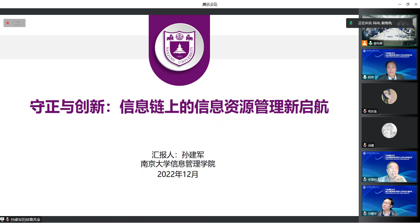The height and width of the screenshot is (223, 420).
Task: Select 吴健 participant tile
Action: click(390, 132)
